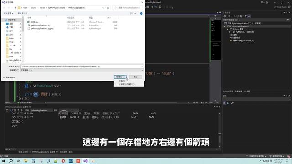292x164 pixels.
Task: Toggle preview selected items in Solution Explorer
Action: point(249,16)
